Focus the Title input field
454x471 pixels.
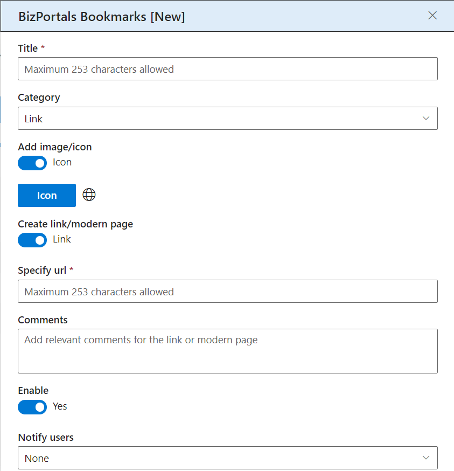(228, 69)
